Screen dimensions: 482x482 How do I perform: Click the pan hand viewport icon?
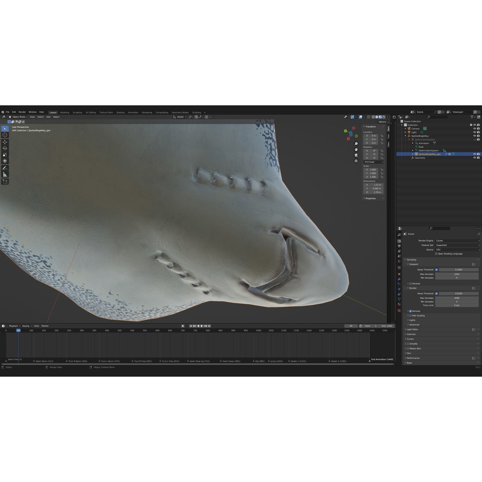pyautogui.click(x=356, y=150)
